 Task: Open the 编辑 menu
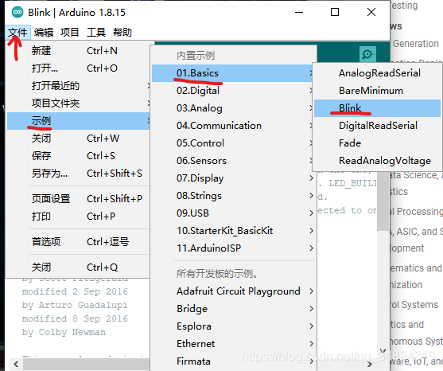point(44,32)
